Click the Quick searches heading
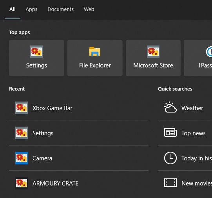Image resolution: width=212 pixels, height=198 pixels. (x=175, y=89)
